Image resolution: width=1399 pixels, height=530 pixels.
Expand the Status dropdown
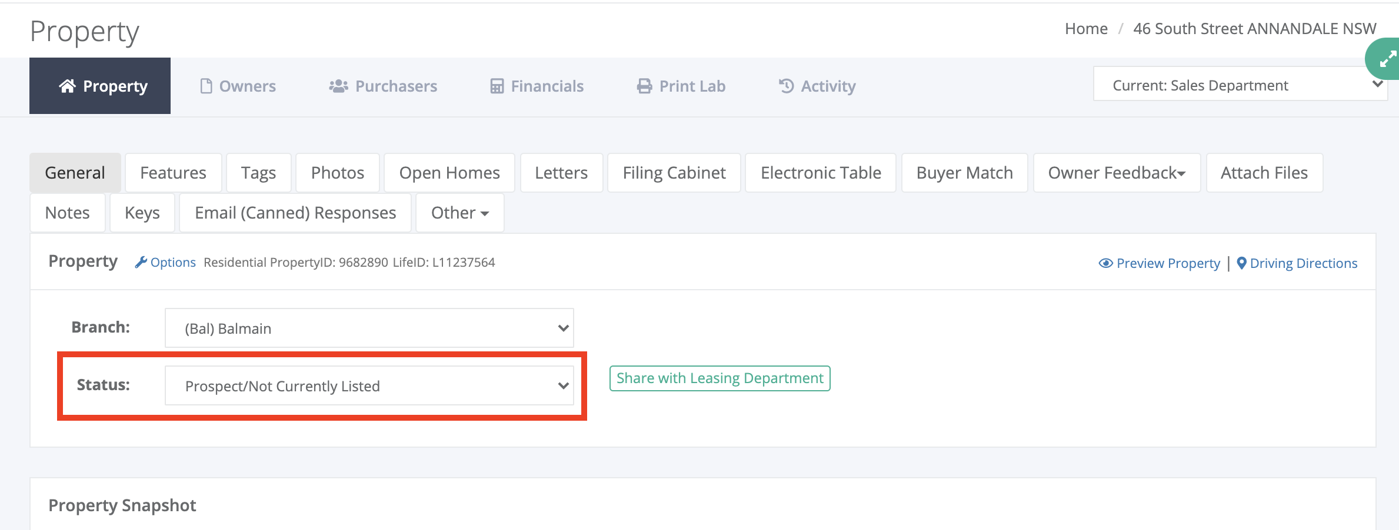pyautogui.click(x=369, y=385)
